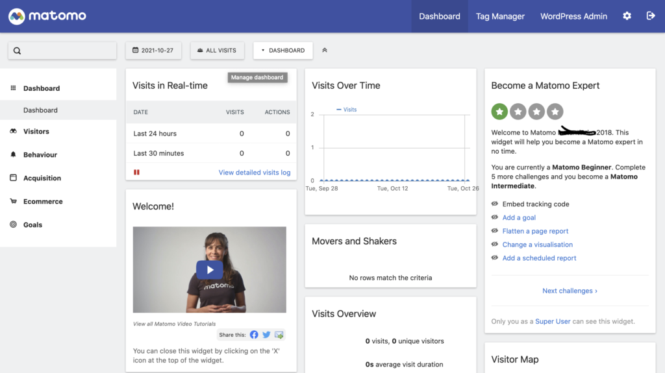Collapse the Dashboard sidebar section
The width and height of the screenshot is (665, 373).
(x=42, y=88)
